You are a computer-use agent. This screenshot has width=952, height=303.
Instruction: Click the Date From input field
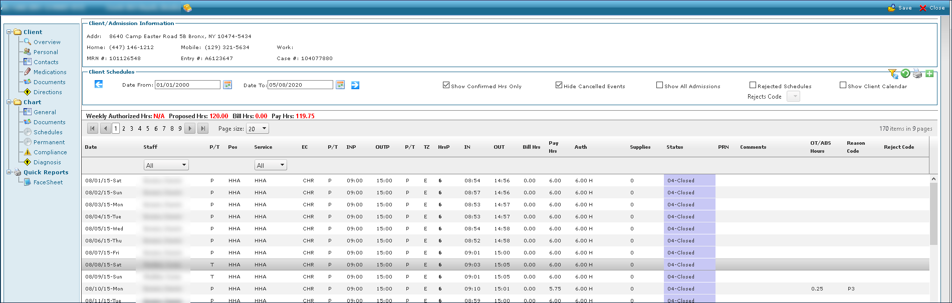coord(187,85)
